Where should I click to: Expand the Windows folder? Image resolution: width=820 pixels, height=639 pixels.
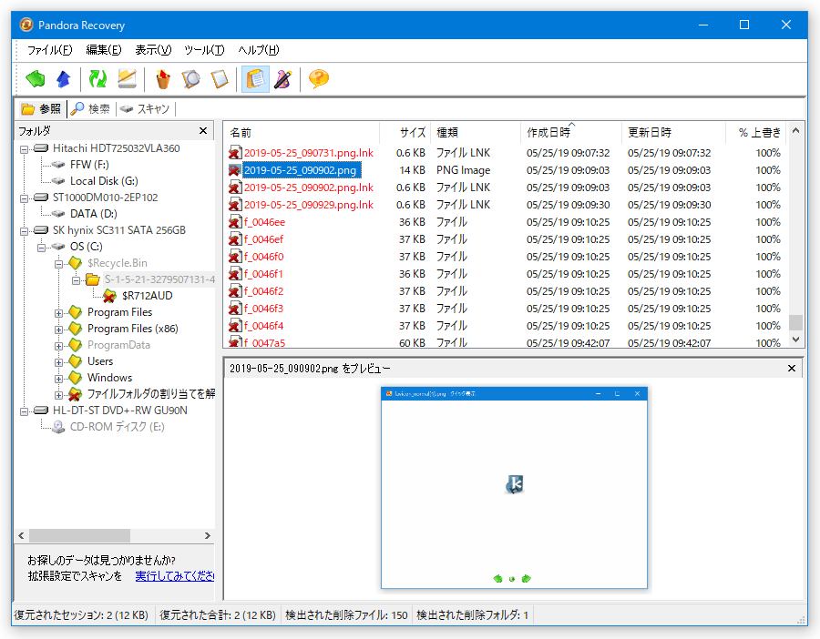pos(58,379)
